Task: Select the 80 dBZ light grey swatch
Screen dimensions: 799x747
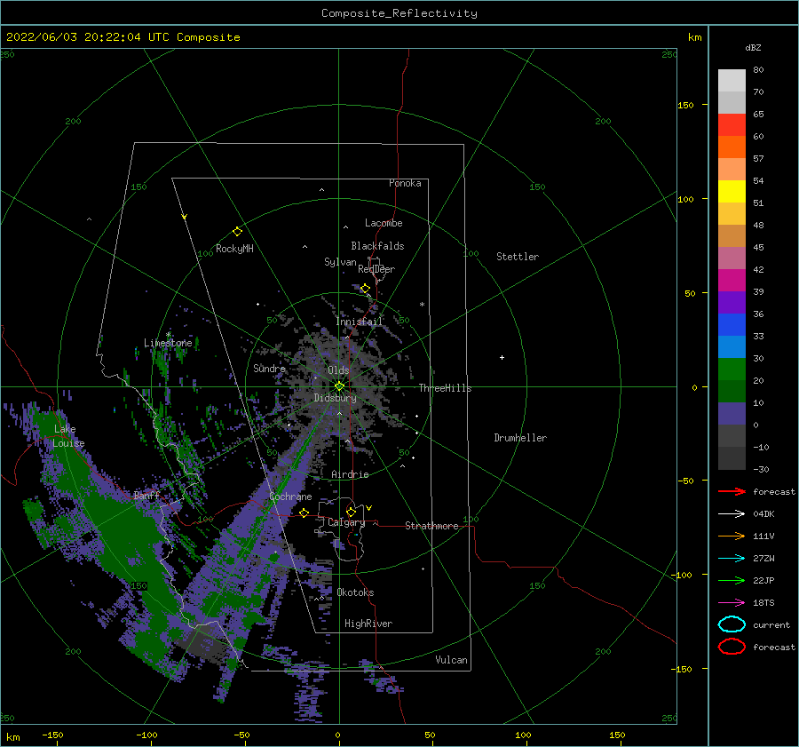Action: point(732,80)
